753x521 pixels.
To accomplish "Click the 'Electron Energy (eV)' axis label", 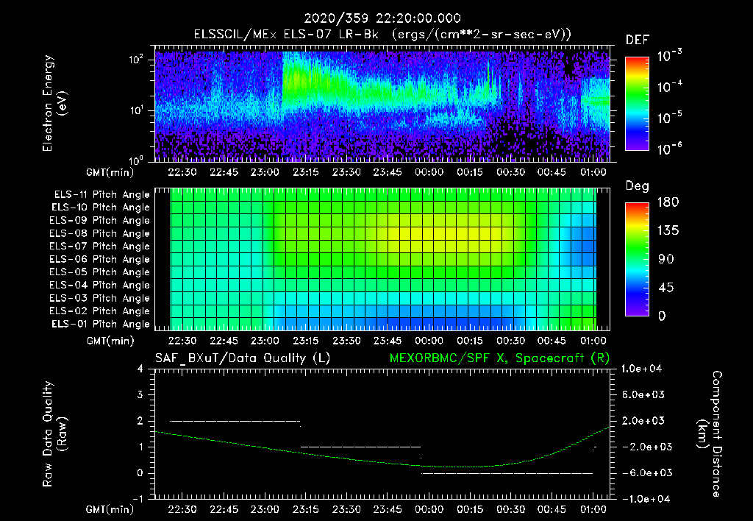I will tap(54, 103).
